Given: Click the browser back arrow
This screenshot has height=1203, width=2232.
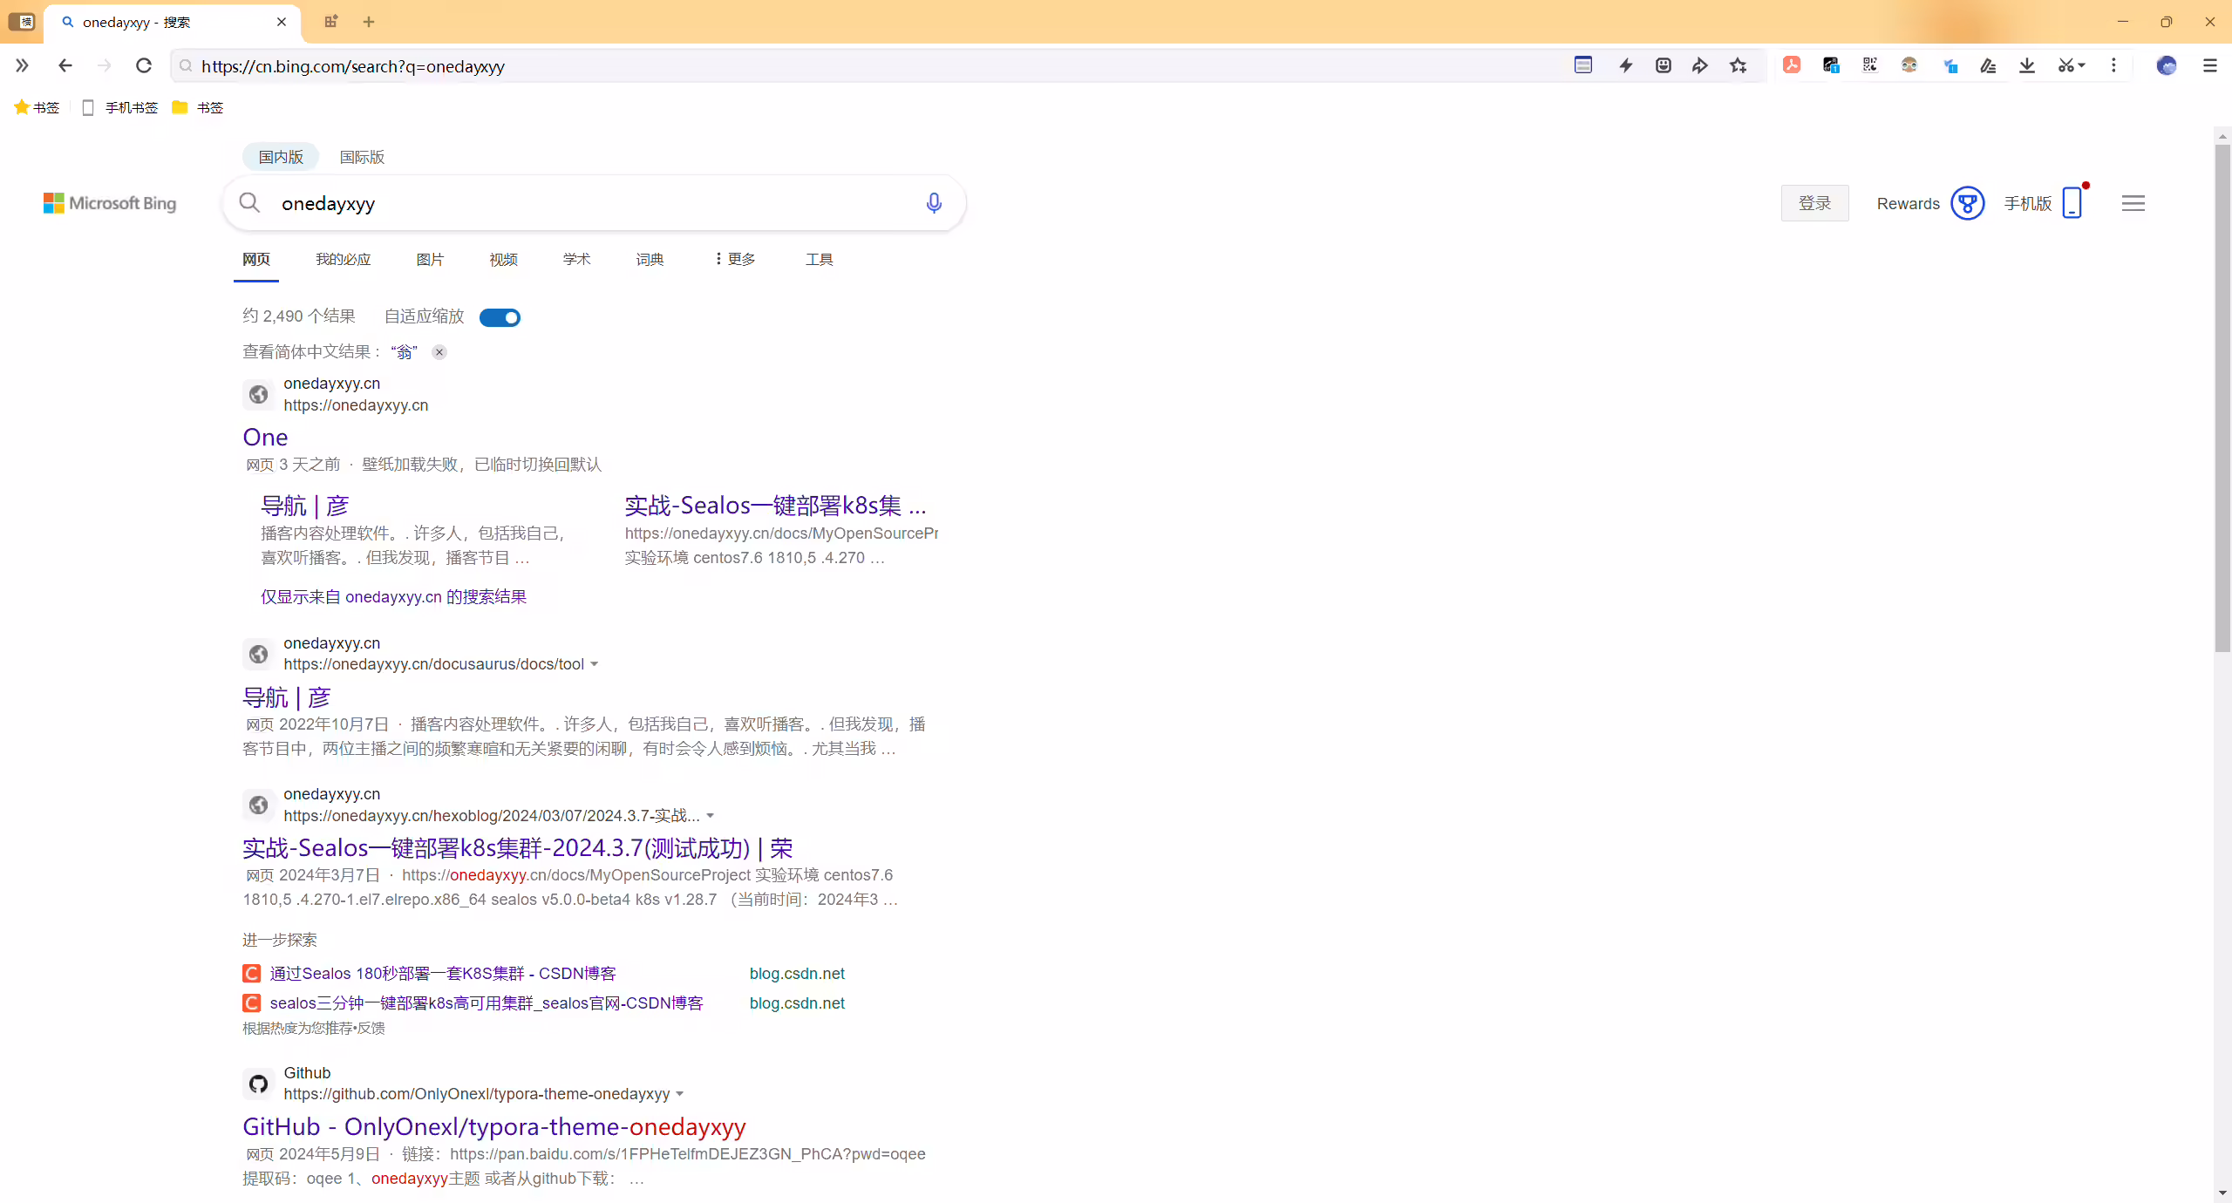Looking at the screenshot, I should (x=65, y=65).
